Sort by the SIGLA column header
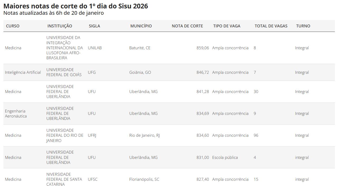 pyautogui.click(x=94, y=26)
